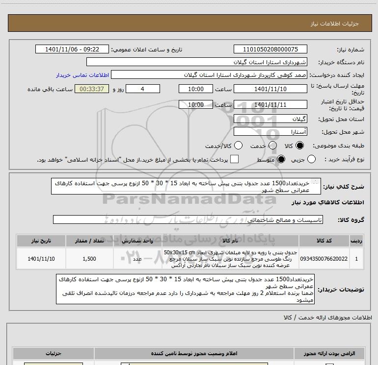378x365 pixels.
Task: Click the product name cell جدول بتنی
Action: click(230, 259)
